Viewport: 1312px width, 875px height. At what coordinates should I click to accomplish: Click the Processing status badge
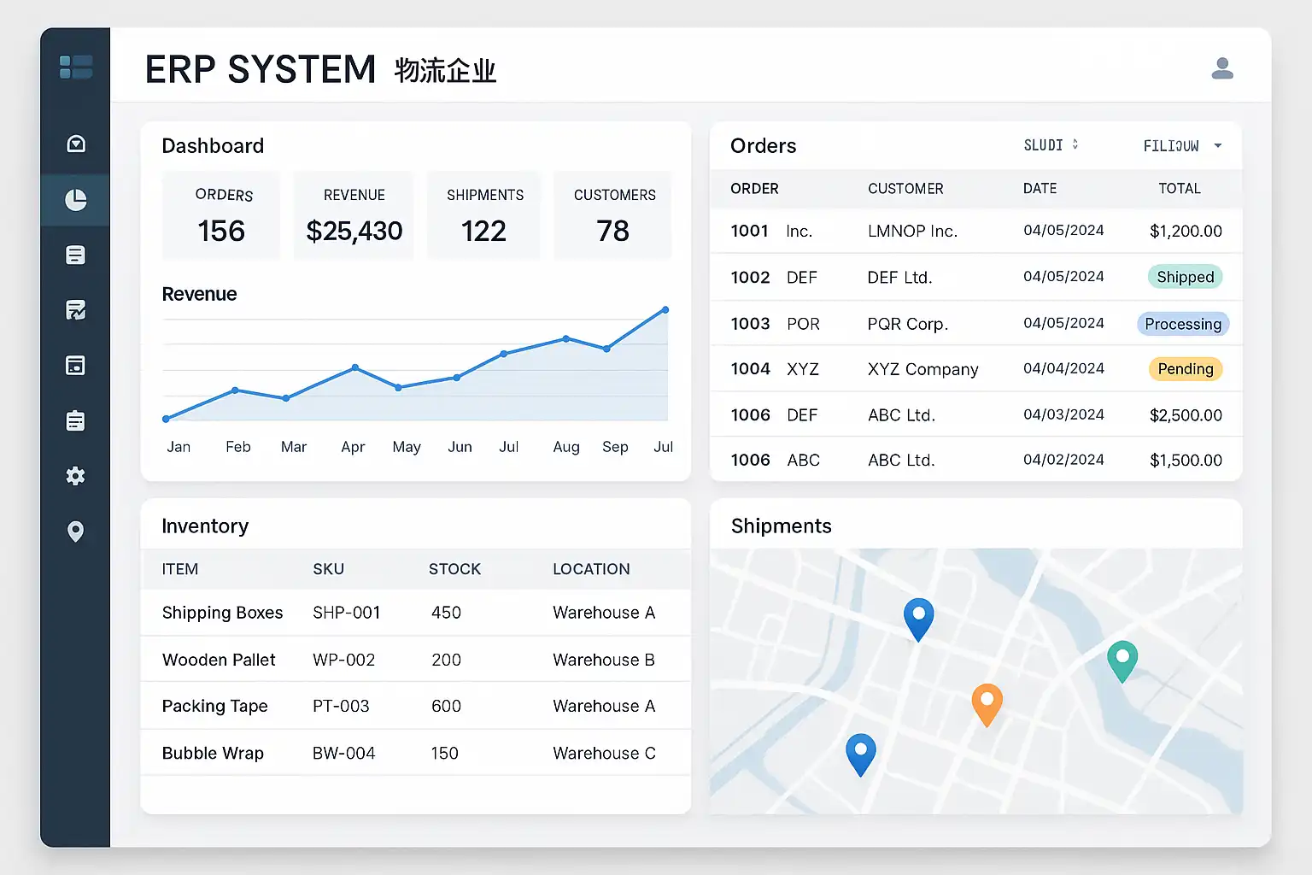pos(1183,324)
